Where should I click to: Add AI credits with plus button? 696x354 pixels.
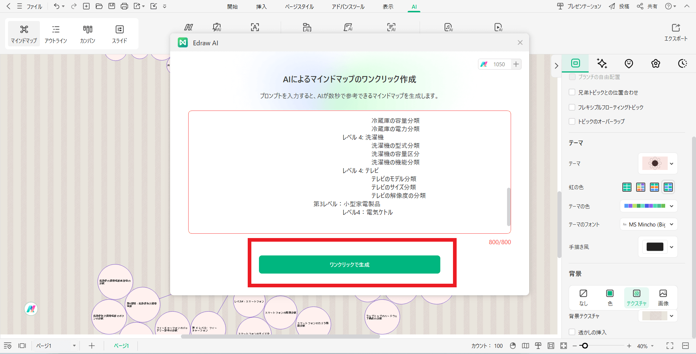pos(516,64)
